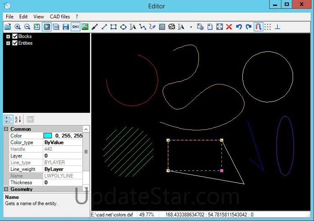Viewport: 314px width, 221px height.
Task: Select the Color value 0, 255, 255
Action: click(x=69, y=136)
